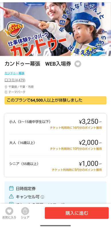Tap the シェア share icon
111x229 pixels.
coord(25,211)
